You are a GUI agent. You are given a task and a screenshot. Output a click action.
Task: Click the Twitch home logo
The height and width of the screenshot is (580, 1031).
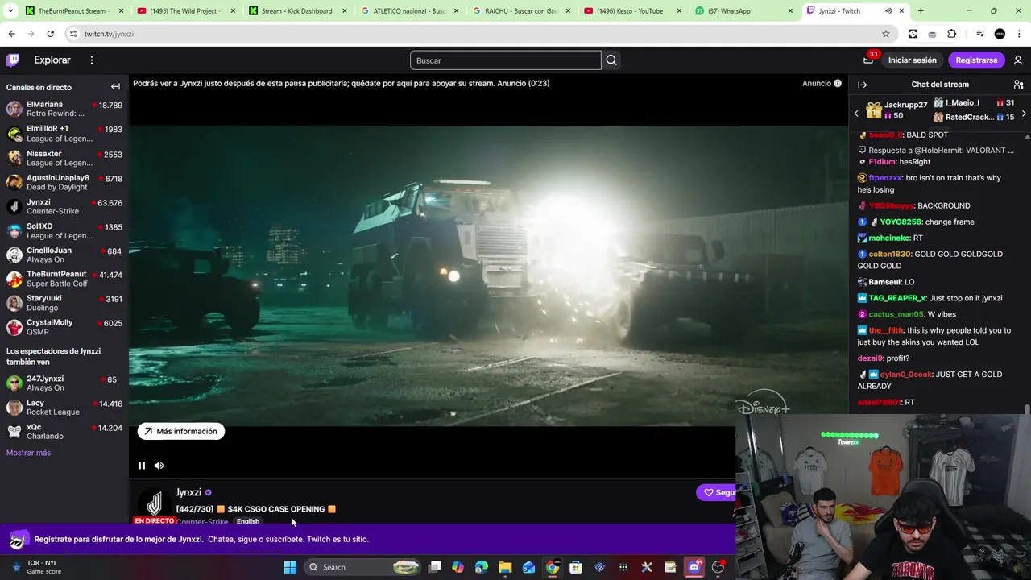[x=13, y=60]
